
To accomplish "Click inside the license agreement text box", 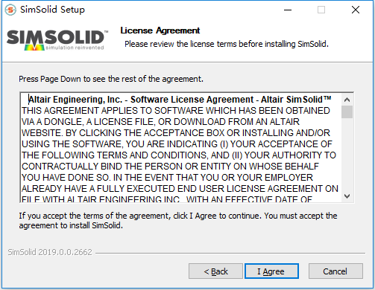I will pos(180,147).
